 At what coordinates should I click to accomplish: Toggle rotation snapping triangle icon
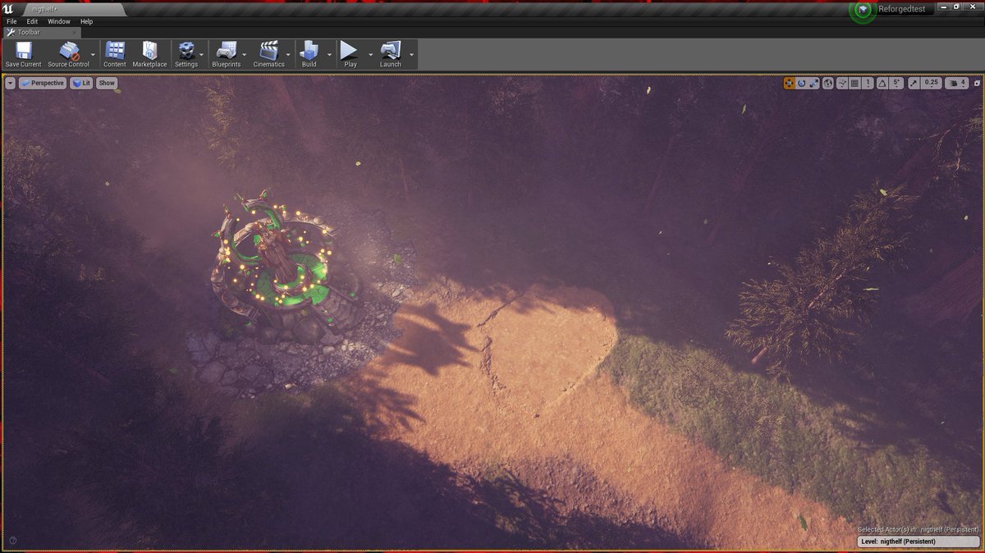coord(882,83)
